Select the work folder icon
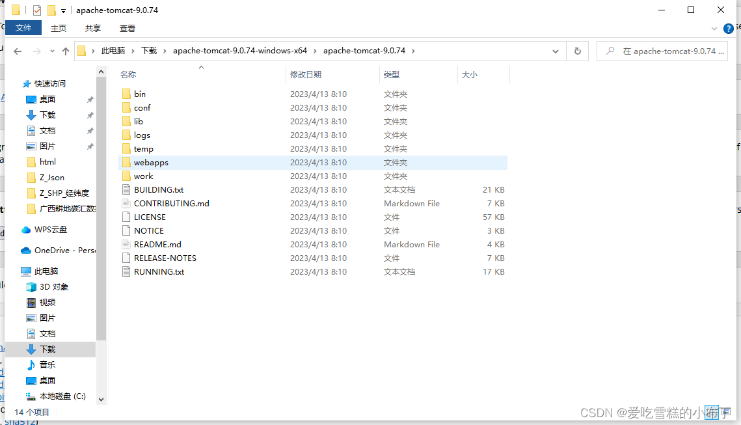 [126, 176]
